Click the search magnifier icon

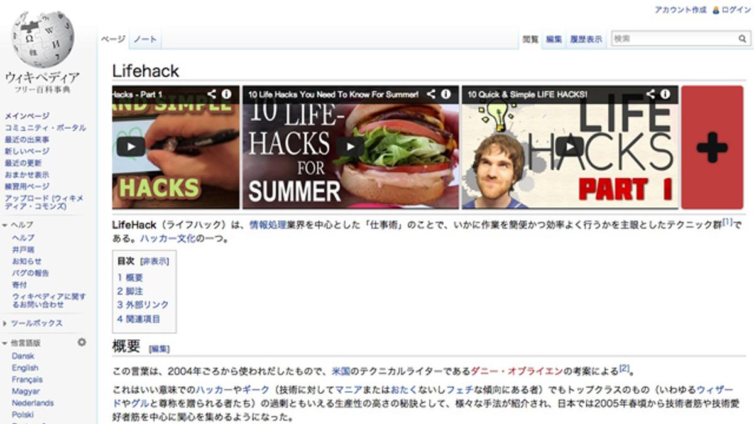[742, 39]
